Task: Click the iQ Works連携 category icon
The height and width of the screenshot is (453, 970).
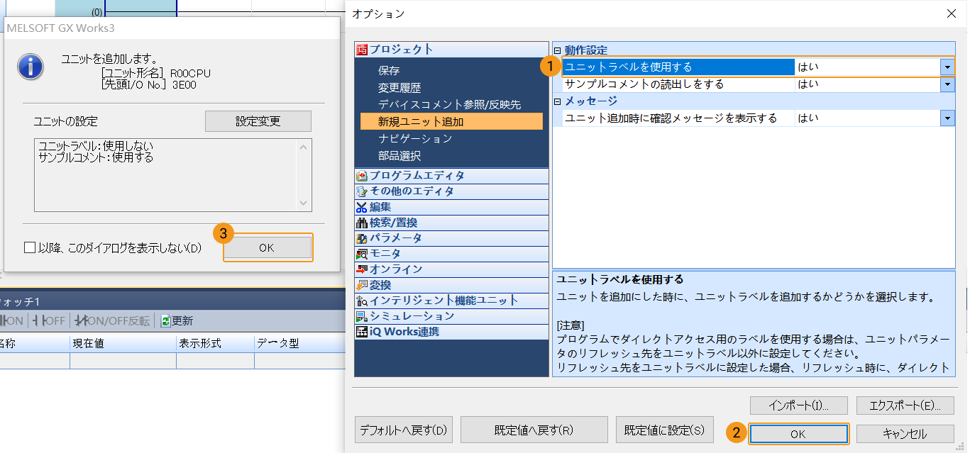Action: pyautogui.click(x=362, y=332)
